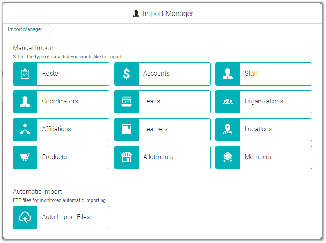326x243 pixels.
Task: Click the Locations map pin icon
Action: pos(228,129)
